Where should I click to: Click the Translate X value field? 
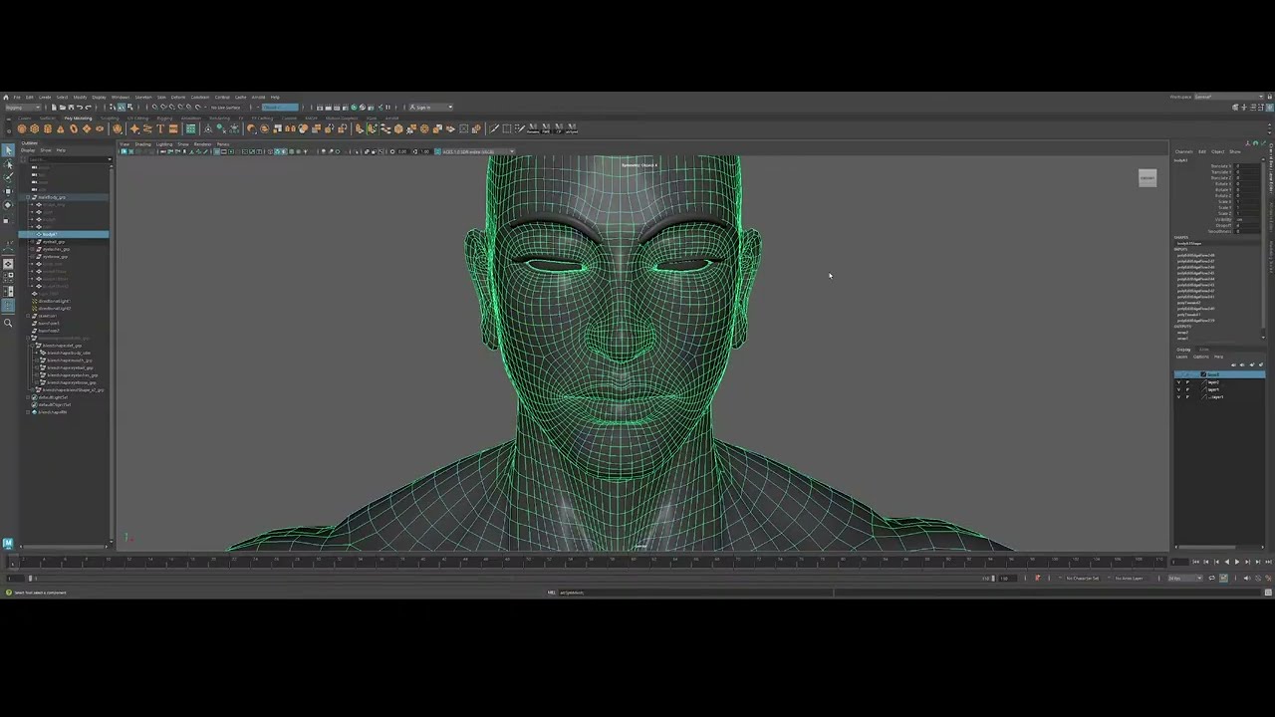pyautogui.click(x=1247, y=166)
